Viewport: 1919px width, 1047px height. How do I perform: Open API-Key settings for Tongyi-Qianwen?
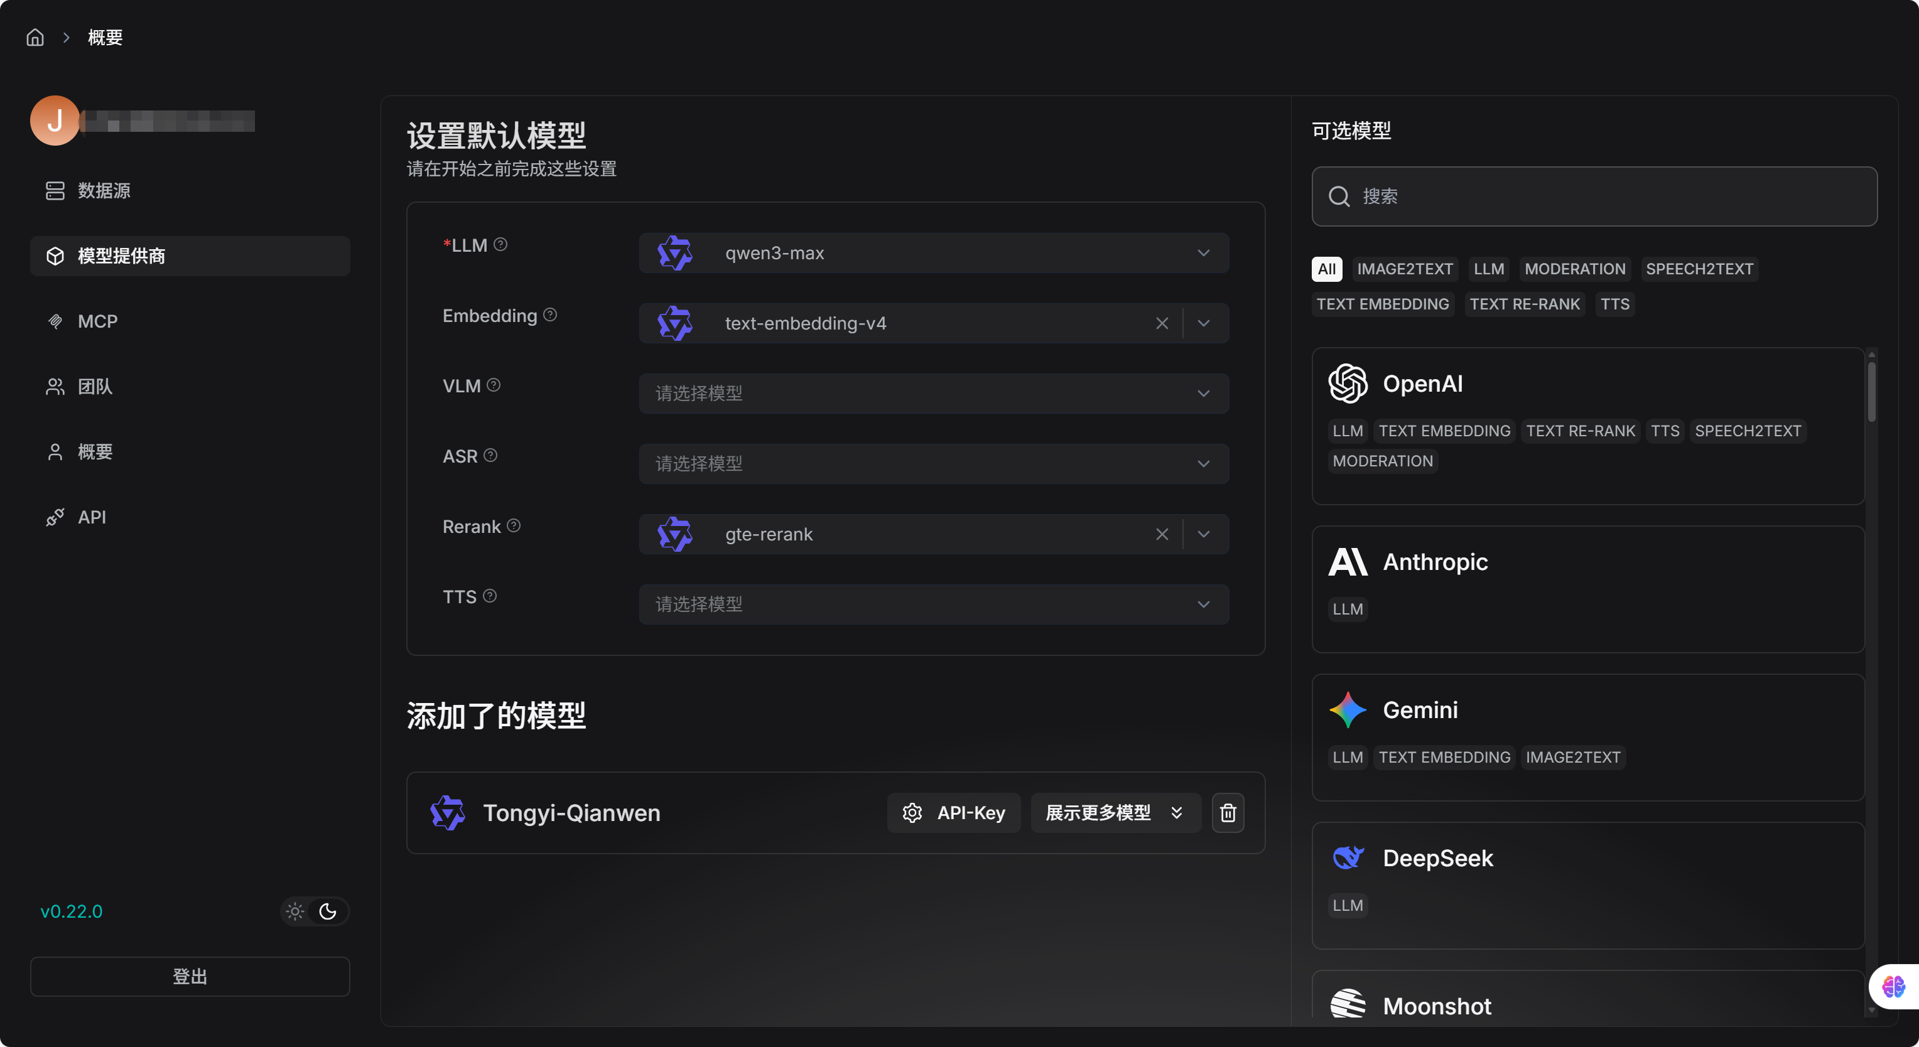954,812
